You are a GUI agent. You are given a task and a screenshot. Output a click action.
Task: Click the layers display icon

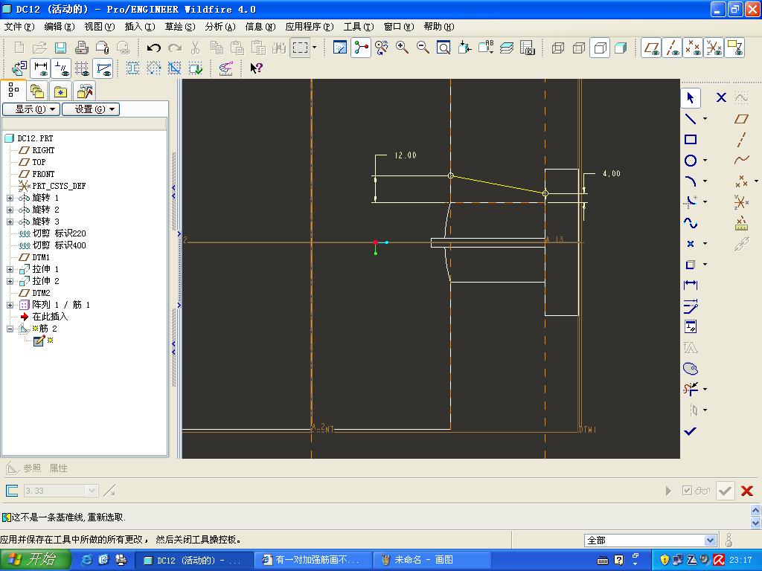[506, 48]
